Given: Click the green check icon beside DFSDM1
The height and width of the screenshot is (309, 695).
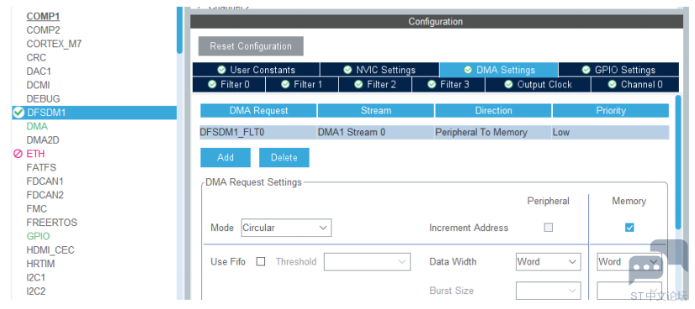Looking at the screenshot, I should [x=19, y=113].
